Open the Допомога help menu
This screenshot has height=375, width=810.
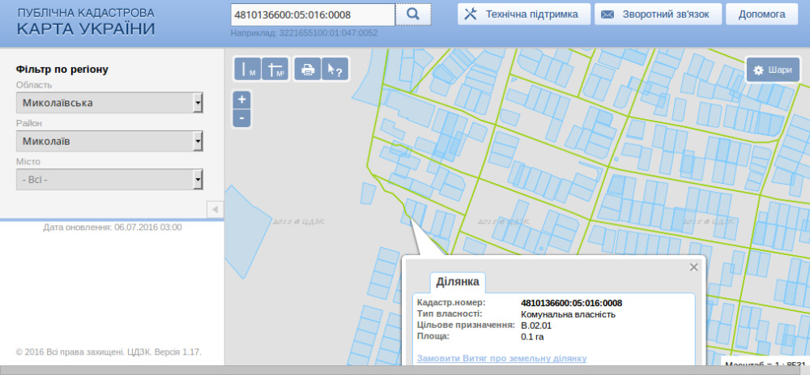762,15
